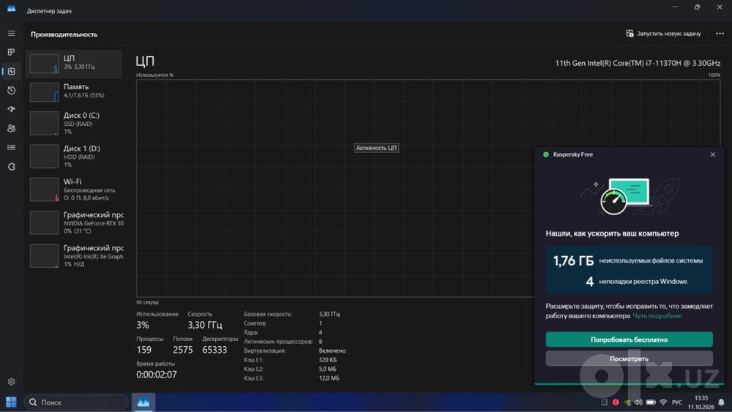
Task: Select Диск 1 (D:) performance item
Action: pos(74,157)
